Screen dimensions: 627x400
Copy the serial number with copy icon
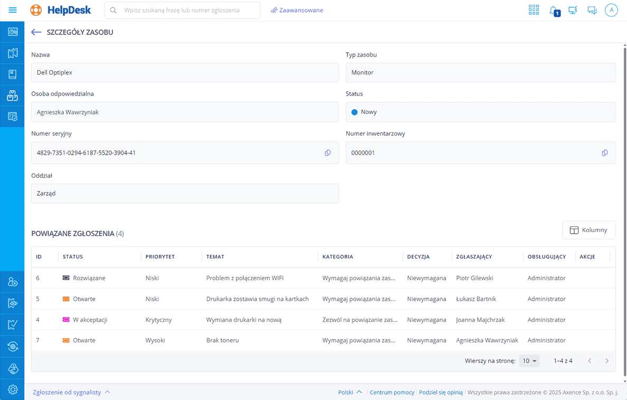[328, 153]
